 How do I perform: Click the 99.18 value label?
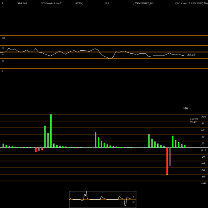(x=193, y=122)
